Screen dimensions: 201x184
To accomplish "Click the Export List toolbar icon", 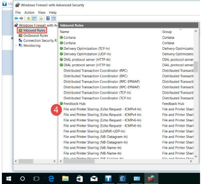I will (41, 18).
